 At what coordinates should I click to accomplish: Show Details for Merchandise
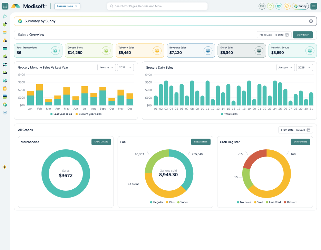(101, 142)
